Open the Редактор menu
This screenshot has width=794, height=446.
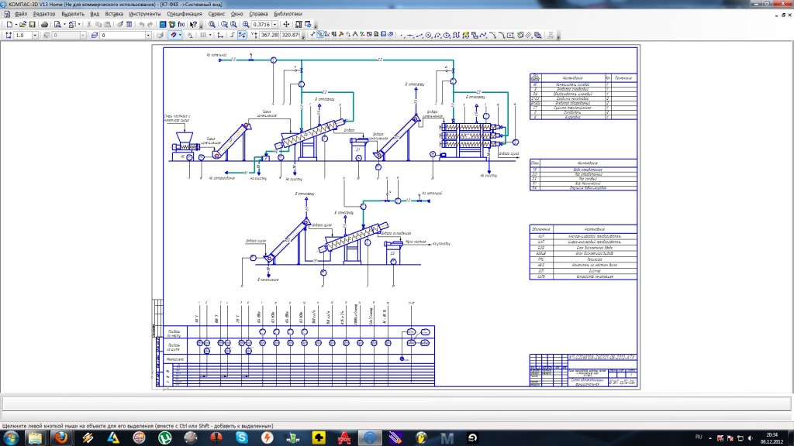pos(44,14)
